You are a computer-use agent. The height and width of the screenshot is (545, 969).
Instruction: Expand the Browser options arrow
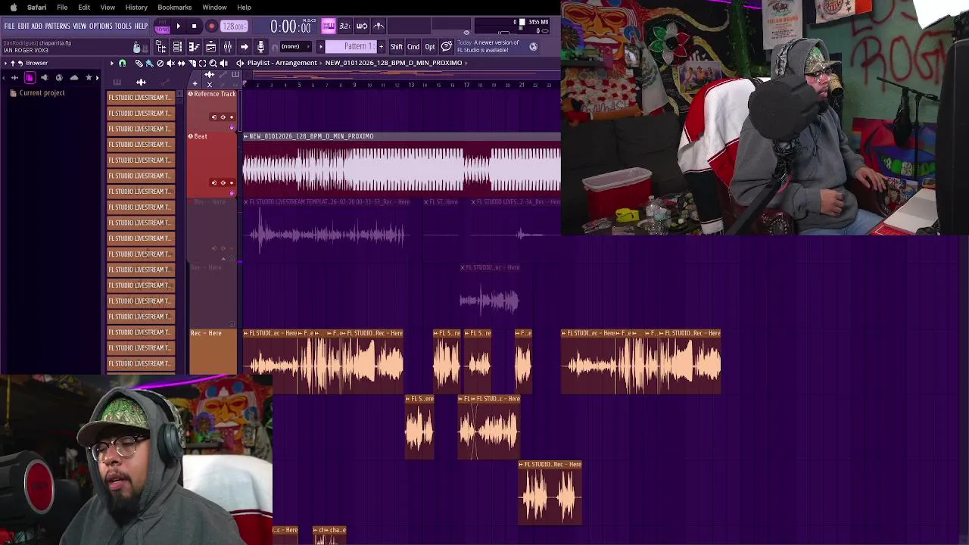pos(5,63)
